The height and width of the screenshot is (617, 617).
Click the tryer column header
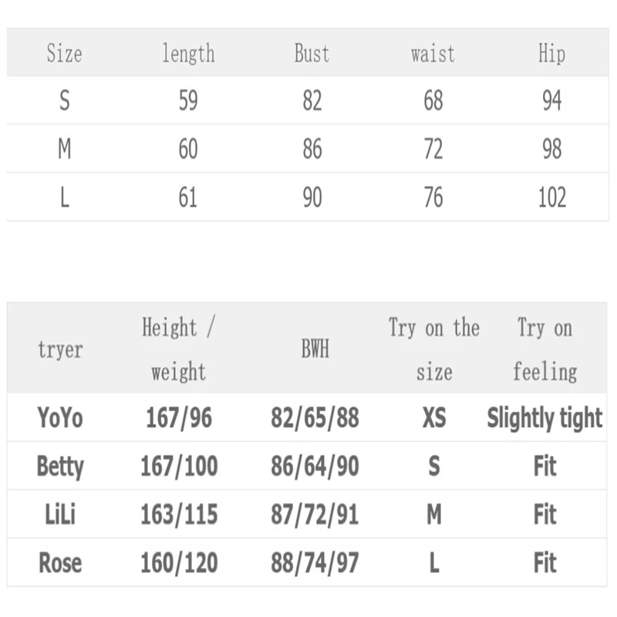(59, 350)
